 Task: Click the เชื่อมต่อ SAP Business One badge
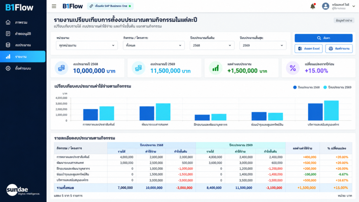(x=110, y=6)
